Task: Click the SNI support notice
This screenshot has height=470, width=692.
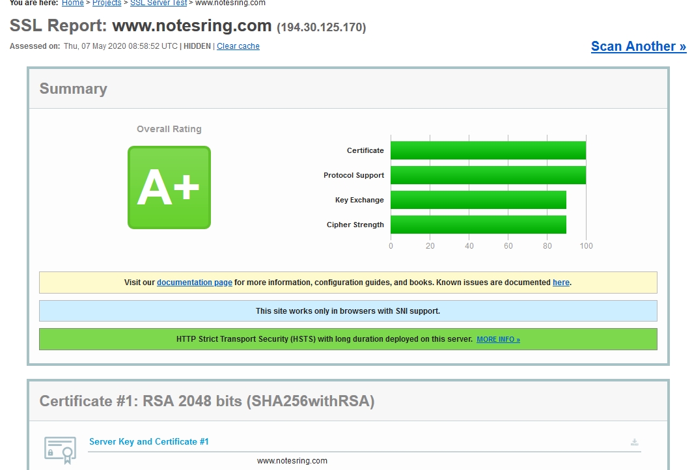Action: point(348,311)
